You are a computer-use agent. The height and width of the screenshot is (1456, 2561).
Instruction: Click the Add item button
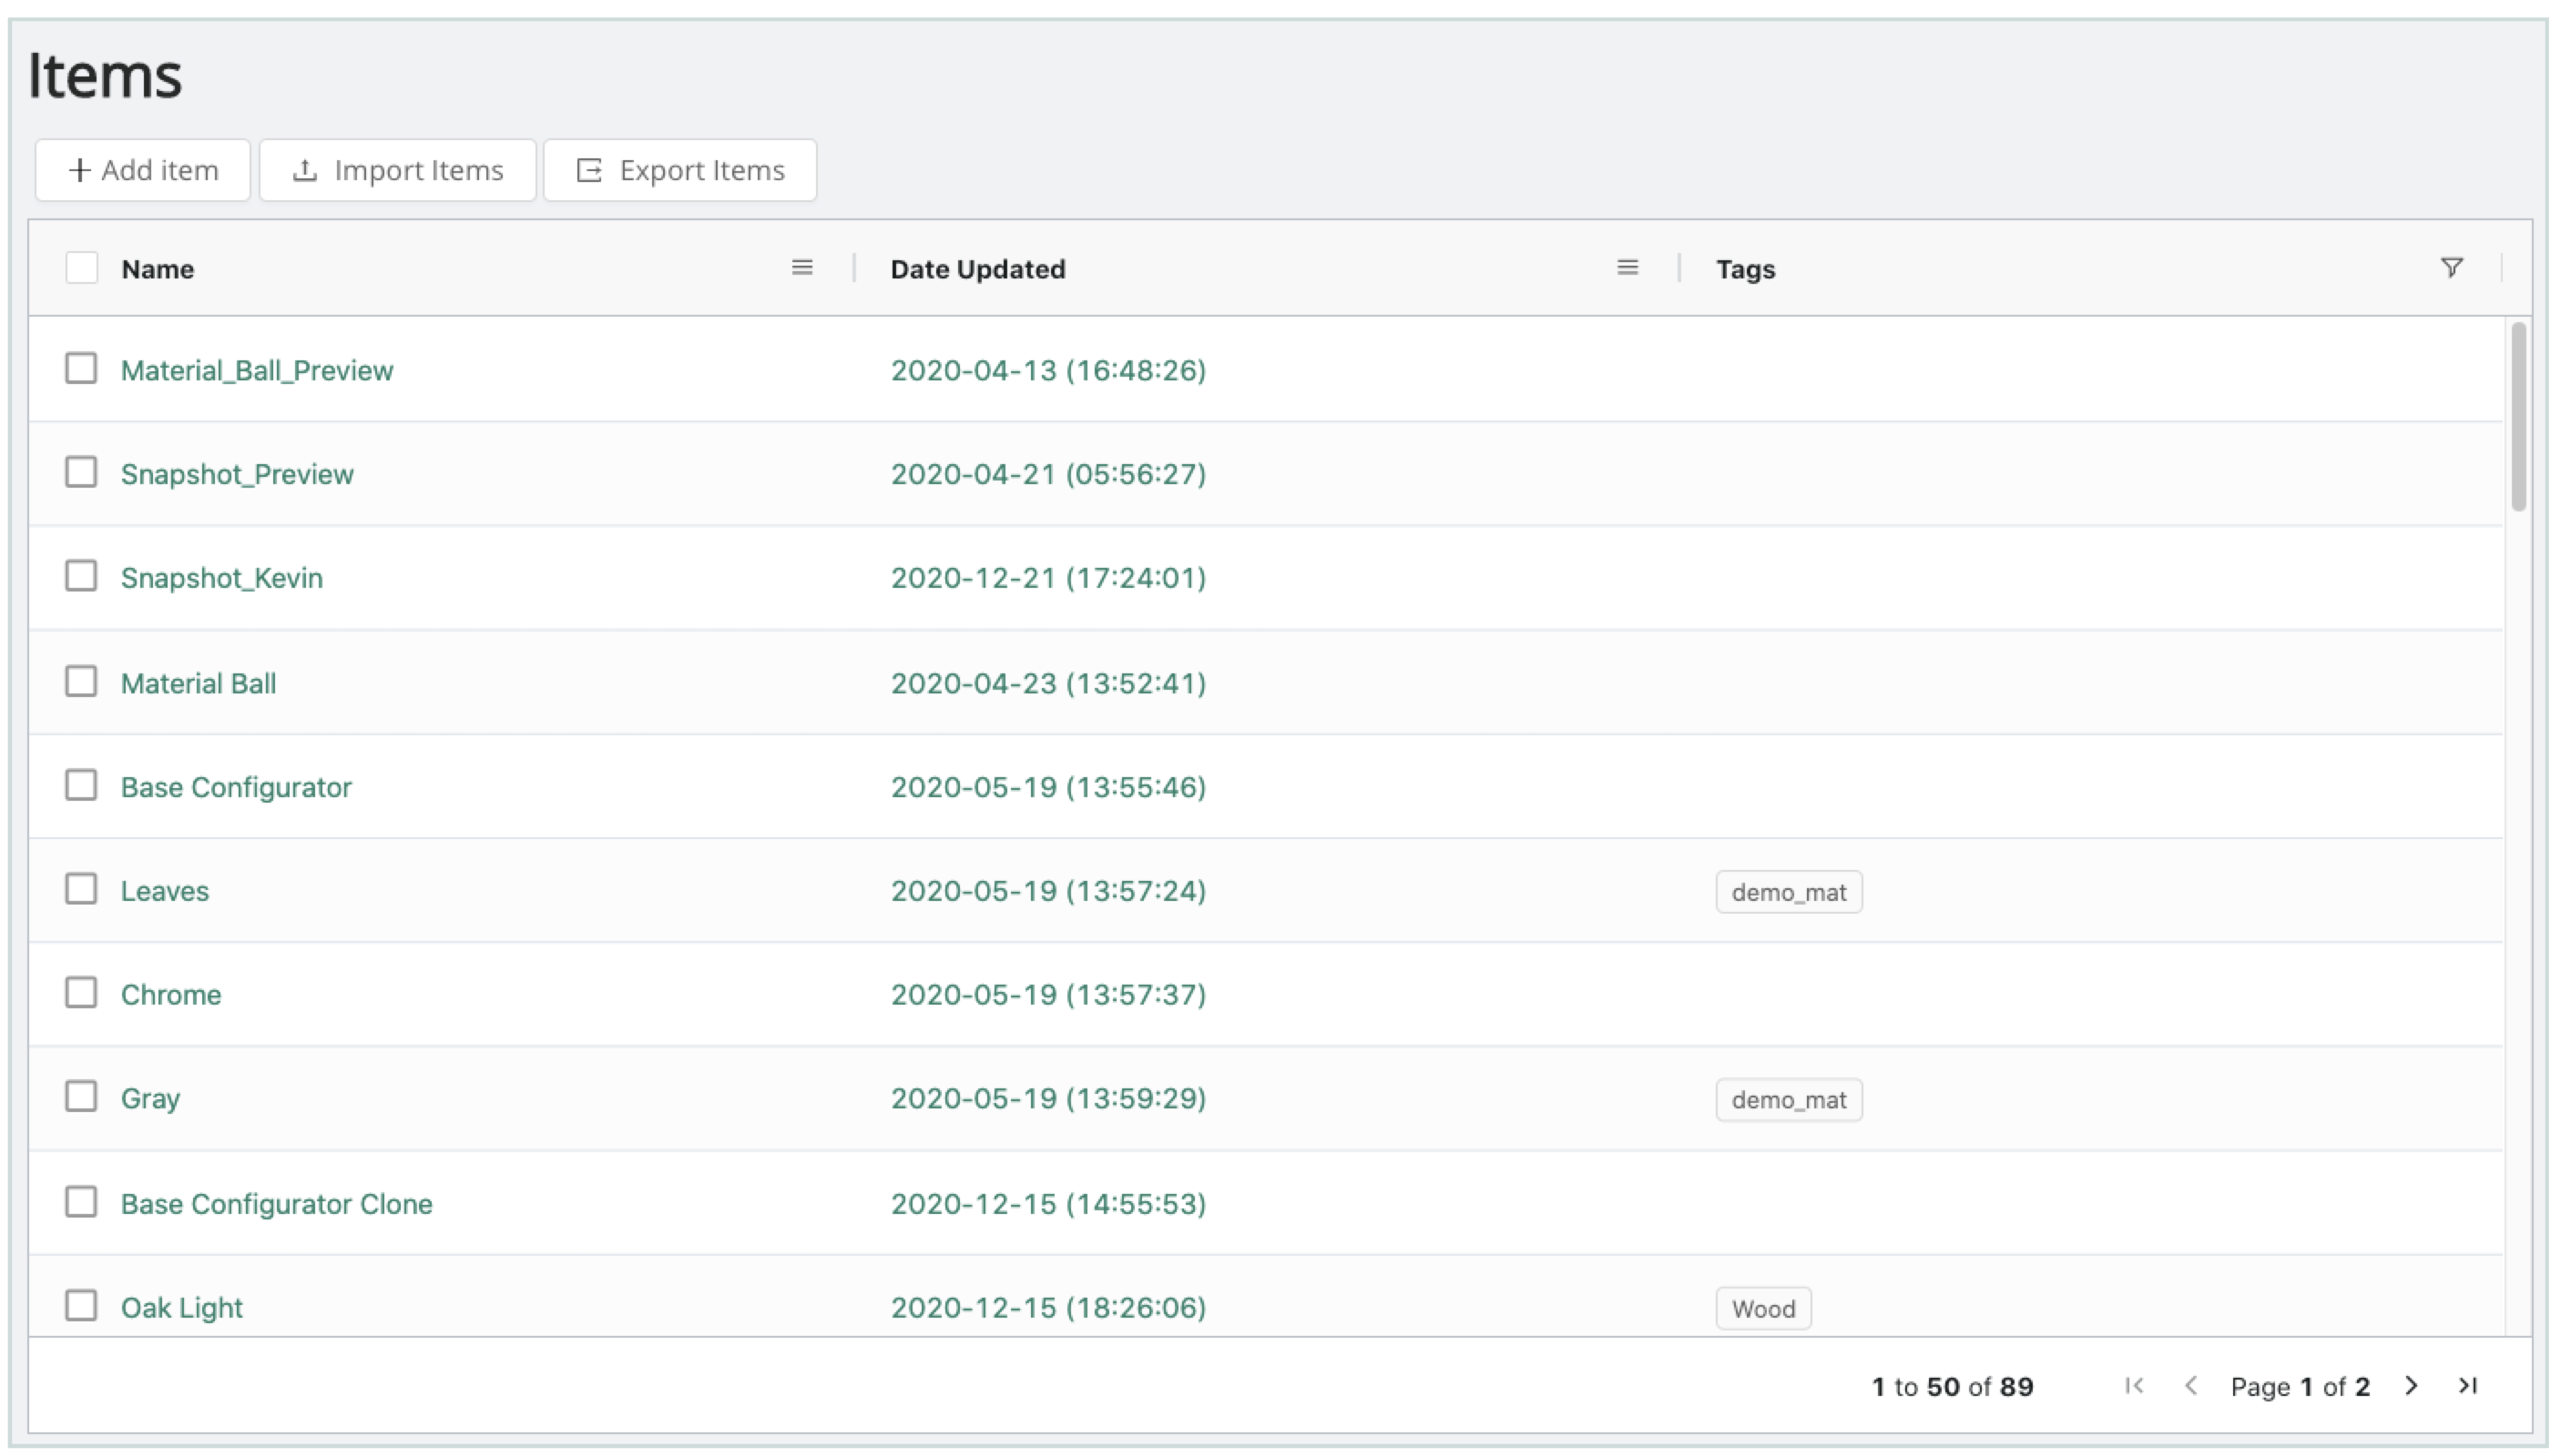click(x=143, y=170)
